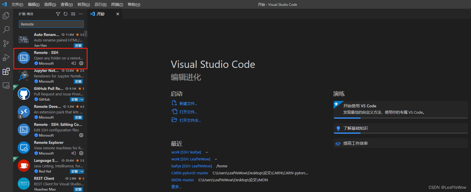Image resolution: width=471 pixels, height=192 pixels.
Task: Open 了解基础知识 walkthrough
Action: (x=401, y=128)
